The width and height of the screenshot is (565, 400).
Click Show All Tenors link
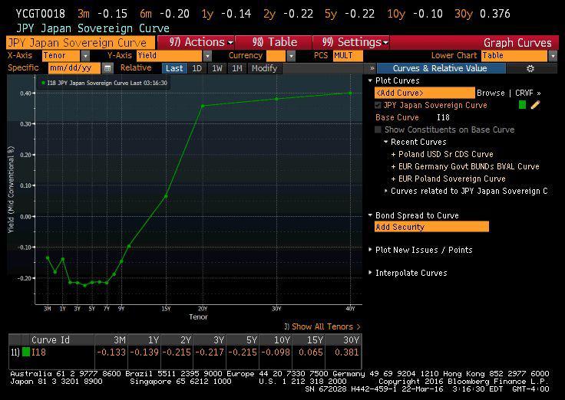pyautogui.click(x=325, y=326)
